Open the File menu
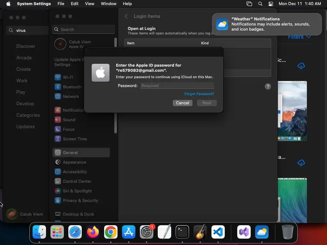Image resolution: width=327 pixels, height=245 pixels. pyautogui.click(x=61, y=4)
